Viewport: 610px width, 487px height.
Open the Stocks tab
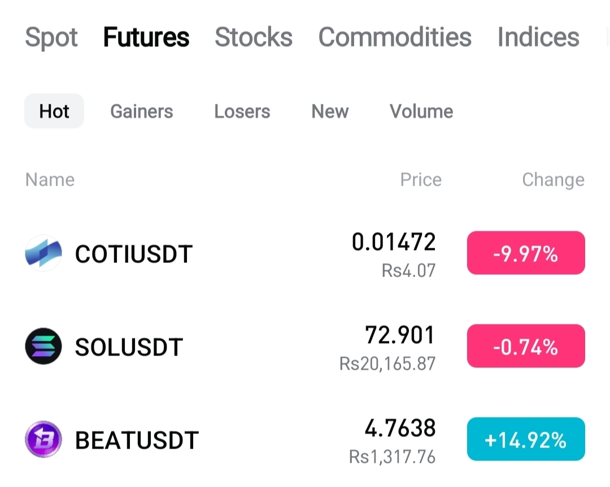pos(254,37)
